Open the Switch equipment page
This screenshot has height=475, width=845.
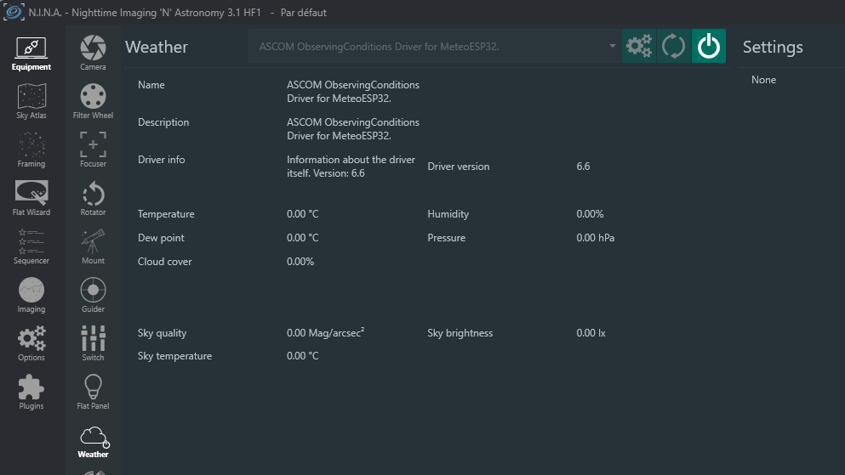[93, 342]
